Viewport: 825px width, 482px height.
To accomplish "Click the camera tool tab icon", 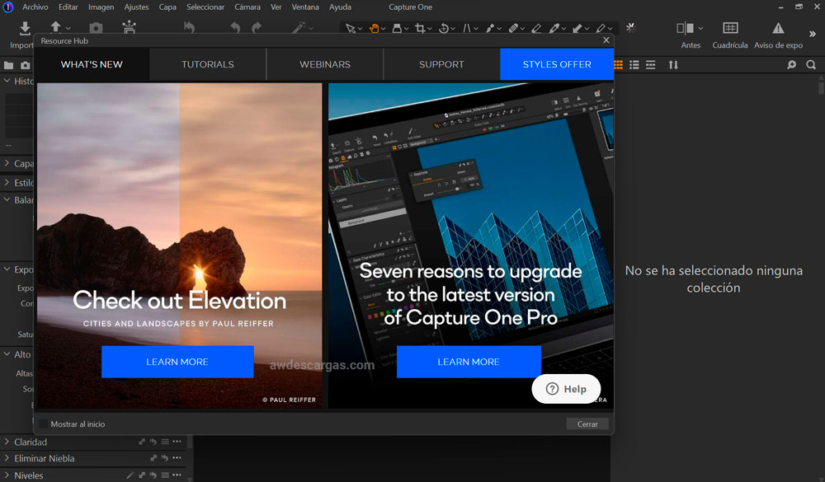I will tap(26, 65).
